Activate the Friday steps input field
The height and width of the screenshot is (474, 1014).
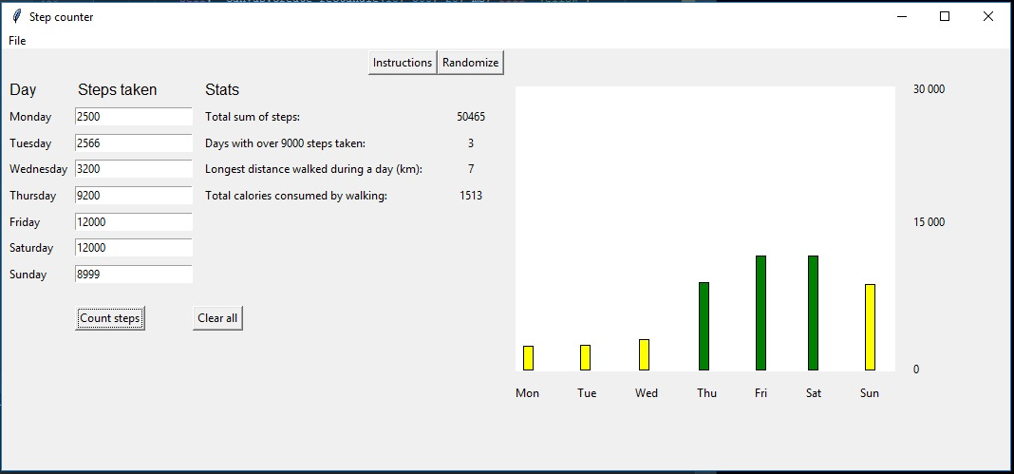pyautogui.click(x=134, y=222)
